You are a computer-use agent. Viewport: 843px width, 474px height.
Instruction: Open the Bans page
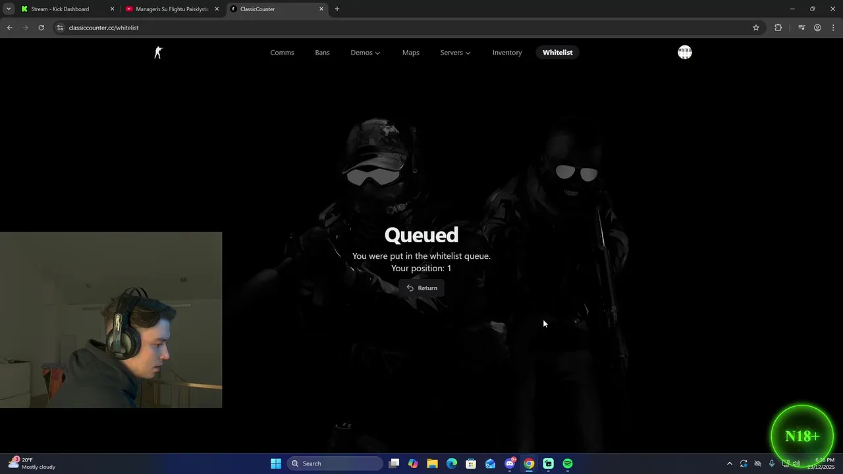(x=322, y=53)
